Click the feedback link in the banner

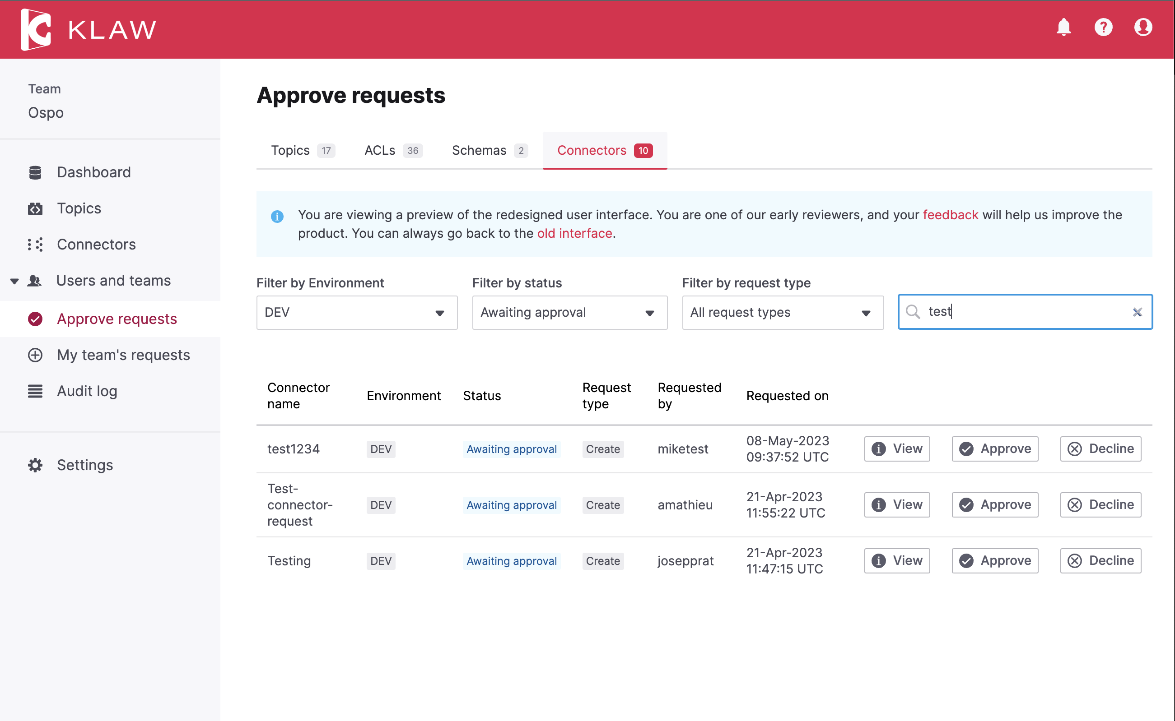[950, 215]
